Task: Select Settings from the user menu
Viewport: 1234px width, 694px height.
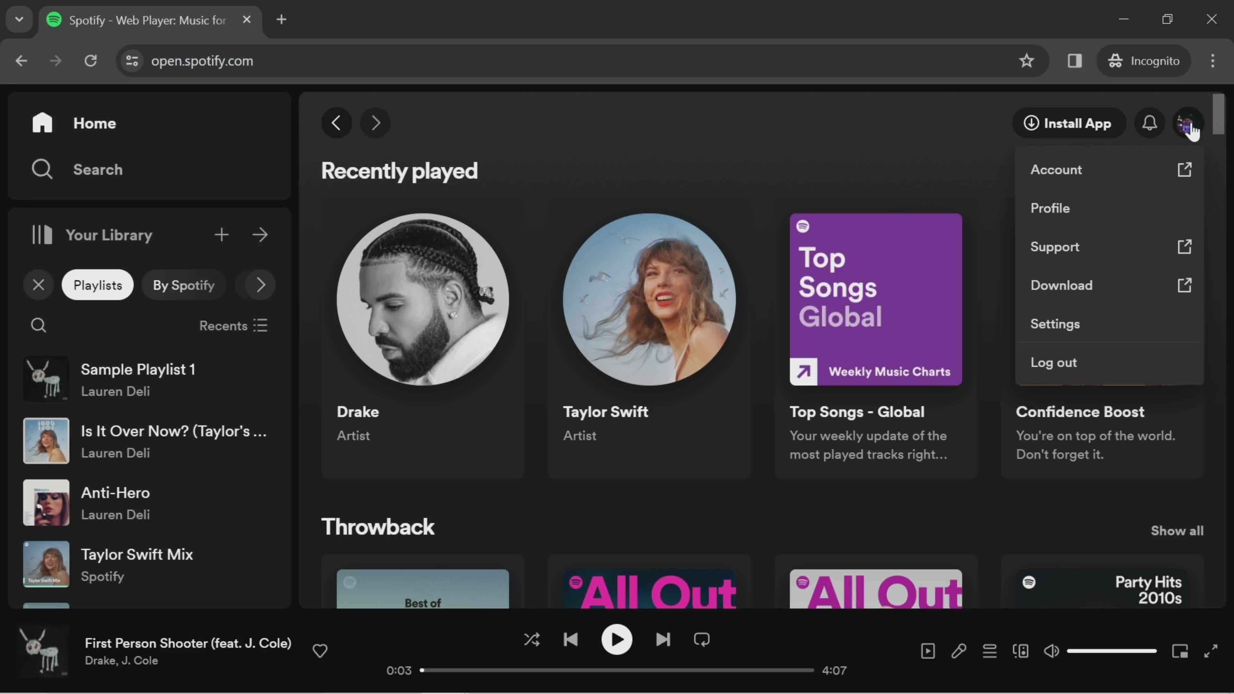Action: tap(1055, 324)
